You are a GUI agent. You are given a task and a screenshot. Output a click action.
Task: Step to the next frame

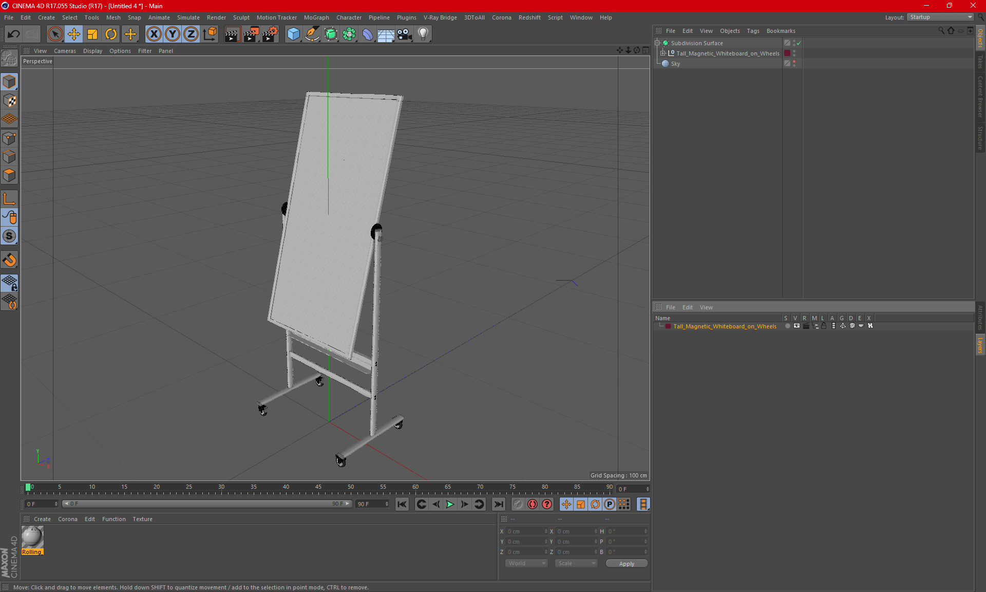464,504
